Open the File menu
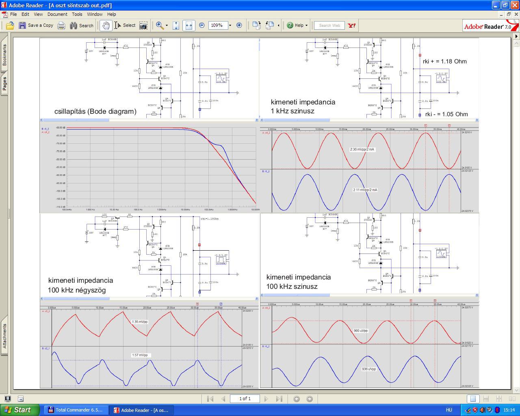 13,14
